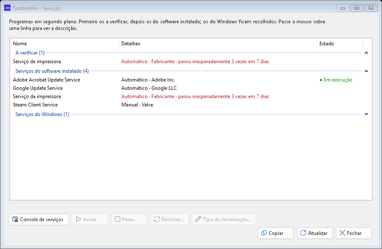This screenshot has width=382, height=249.
Task: Collapse the 'A verificar (1)' group chevron
Action: tap(366, 53)
